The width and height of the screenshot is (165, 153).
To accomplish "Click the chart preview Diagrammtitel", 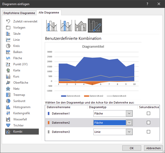I will [x=93, y=47].
